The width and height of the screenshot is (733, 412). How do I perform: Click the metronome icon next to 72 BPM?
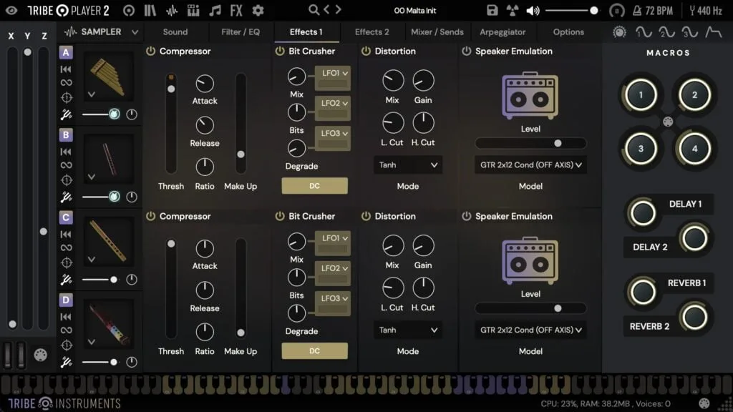pyautogui.click(x=638, y=11)
